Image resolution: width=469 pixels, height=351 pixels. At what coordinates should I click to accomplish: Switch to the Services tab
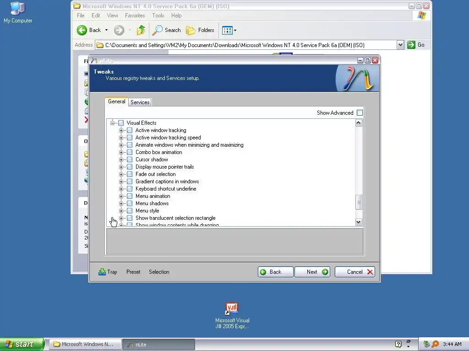pyautogui.click(x=140, y=102)
